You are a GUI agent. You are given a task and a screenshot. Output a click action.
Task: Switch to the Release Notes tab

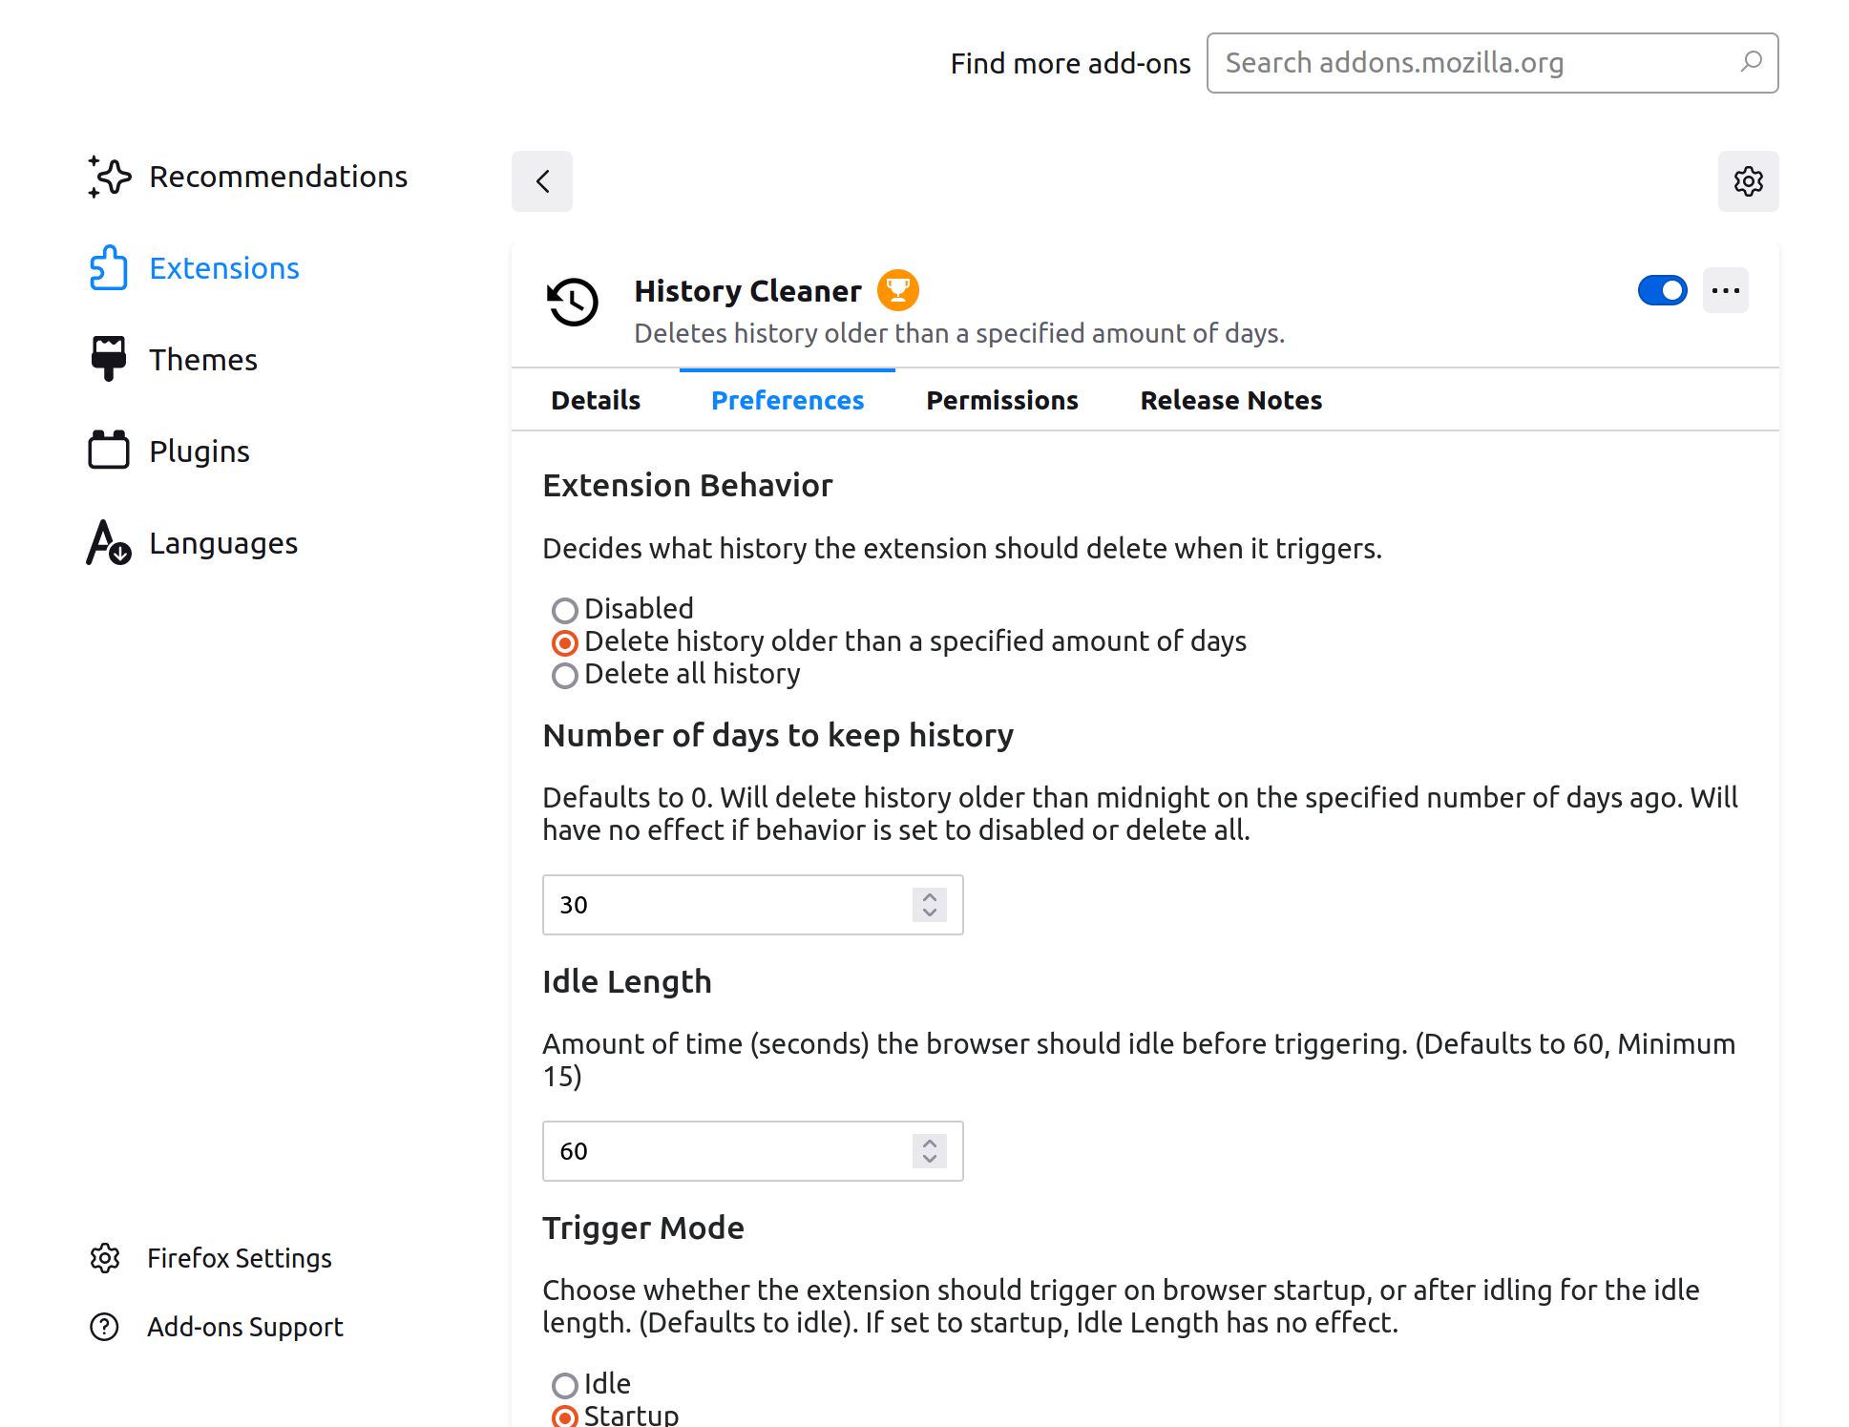[x=1230, y=400]
